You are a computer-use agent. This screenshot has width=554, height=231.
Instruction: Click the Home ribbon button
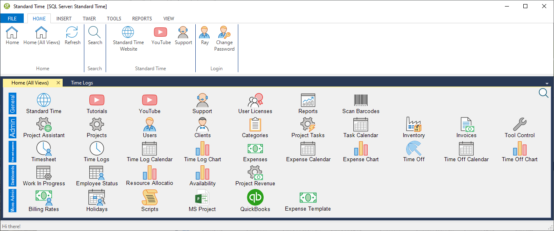coord(12,36)
